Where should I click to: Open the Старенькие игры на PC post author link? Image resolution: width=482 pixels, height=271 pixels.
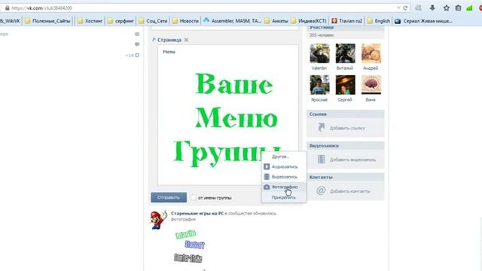[x=197, y=213]
